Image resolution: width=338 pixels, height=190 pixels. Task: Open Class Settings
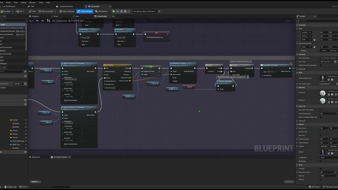(x=67, y=11)
